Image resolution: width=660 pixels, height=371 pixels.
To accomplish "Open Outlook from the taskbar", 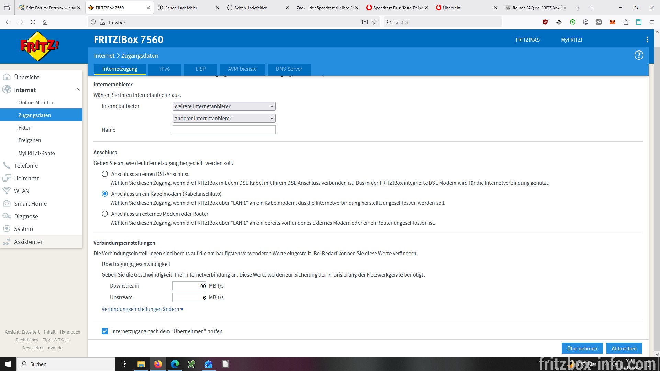I will click(x=208, y=364).
